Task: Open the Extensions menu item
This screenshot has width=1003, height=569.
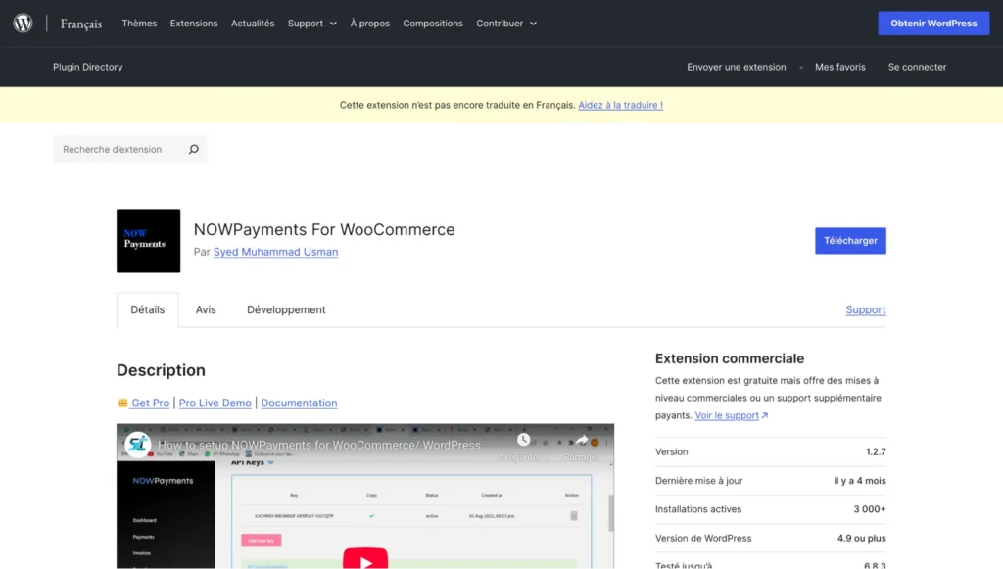Action: coord(193,23)
